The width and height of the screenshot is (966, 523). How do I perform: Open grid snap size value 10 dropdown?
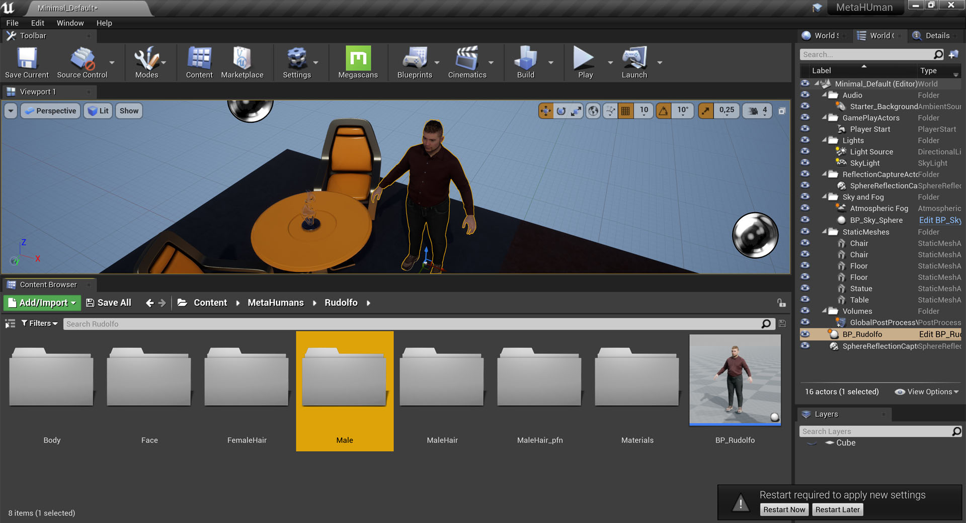point(644,111)
